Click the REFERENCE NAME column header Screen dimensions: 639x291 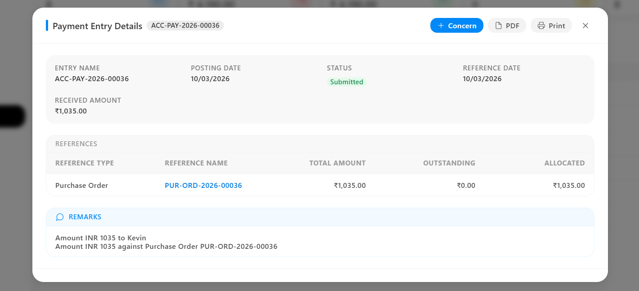pyautogui.click(x=197, y=163)
